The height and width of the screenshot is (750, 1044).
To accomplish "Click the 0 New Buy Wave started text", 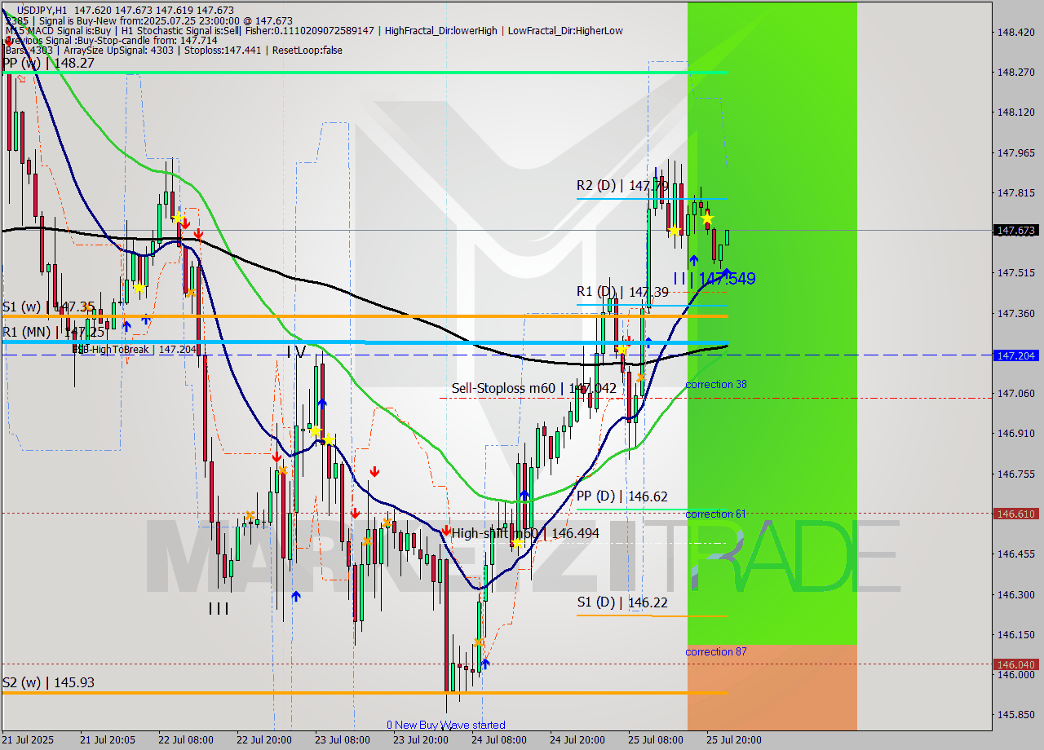I will tap(446, 724).
